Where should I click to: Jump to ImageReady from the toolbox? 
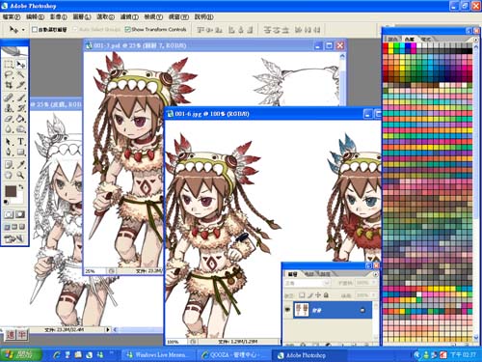coord(14,238)
